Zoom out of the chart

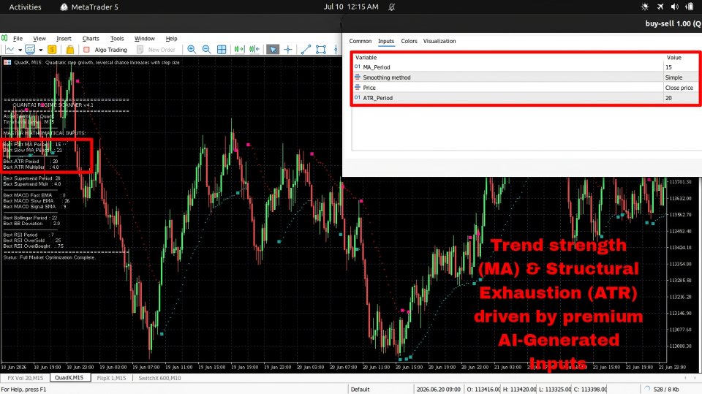[206, 49]
